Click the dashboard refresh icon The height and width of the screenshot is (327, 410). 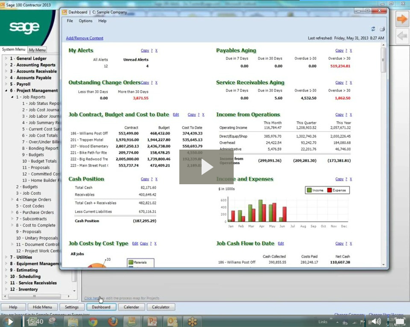373,29
